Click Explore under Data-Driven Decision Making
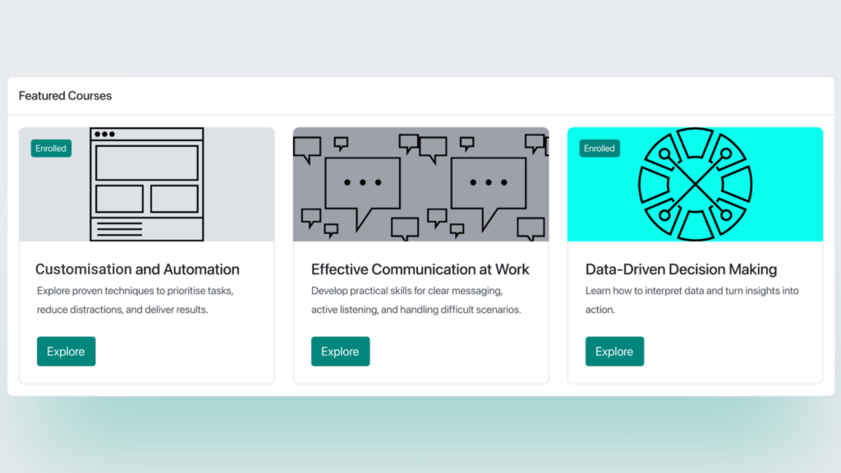The width and height of the screenshot is (841, 473). click(614, 351)
